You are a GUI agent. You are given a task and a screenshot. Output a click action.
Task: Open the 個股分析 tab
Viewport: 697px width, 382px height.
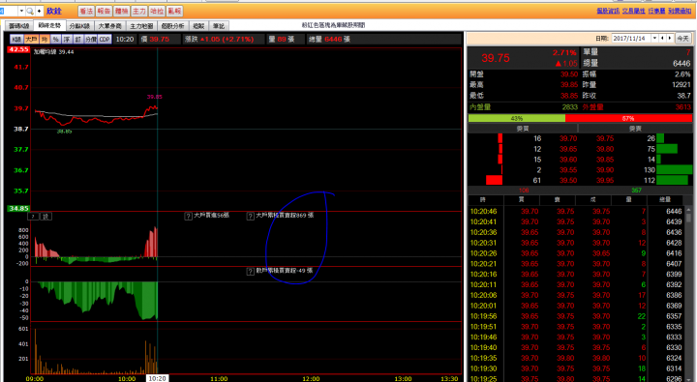[172, 26]
